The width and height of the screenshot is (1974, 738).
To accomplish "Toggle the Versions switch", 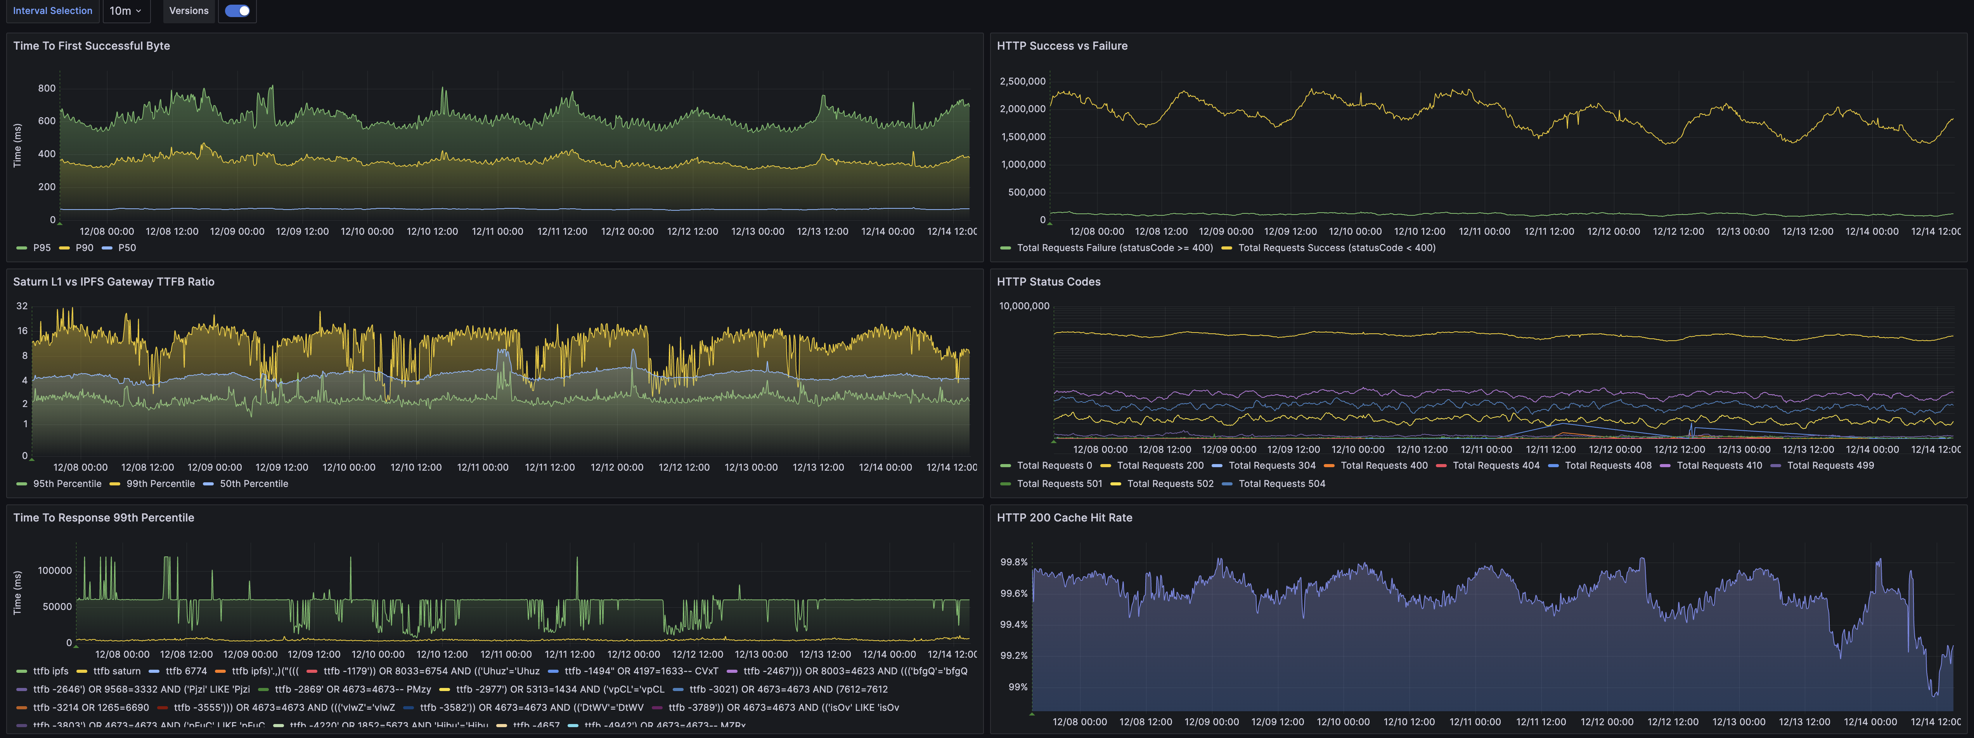I will point(237,11).
